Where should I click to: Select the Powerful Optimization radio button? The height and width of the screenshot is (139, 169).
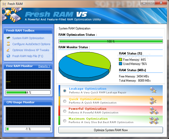click(65, 111)
